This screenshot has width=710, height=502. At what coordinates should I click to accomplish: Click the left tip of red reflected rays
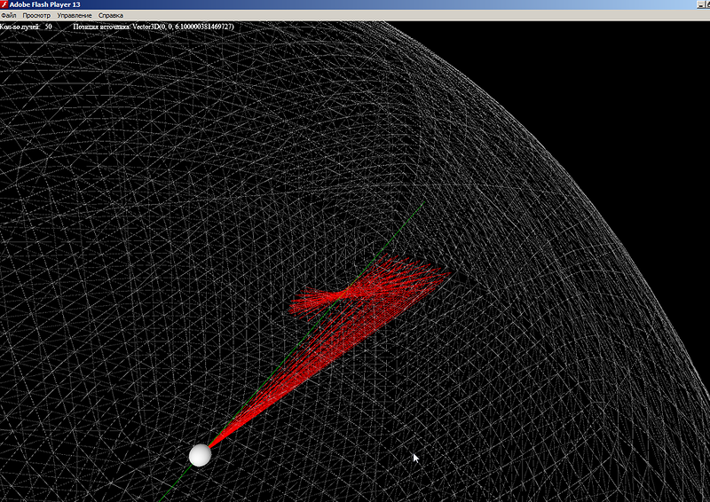(x=295, y=309)
